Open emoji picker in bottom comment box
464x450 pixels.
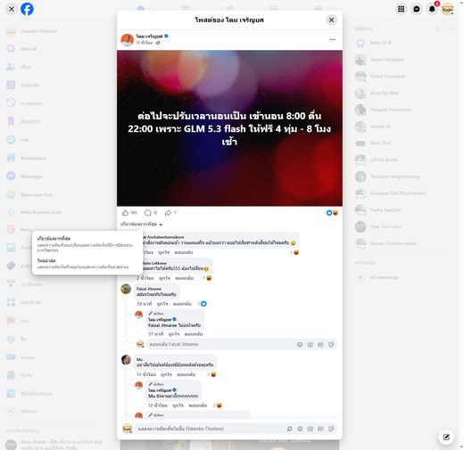click(300, 429)
